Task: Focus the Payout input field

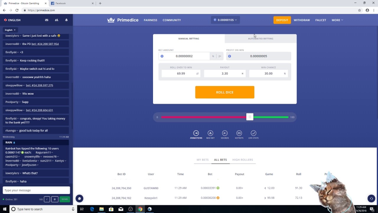Action: pyautogui.click(x=225, y=73)
